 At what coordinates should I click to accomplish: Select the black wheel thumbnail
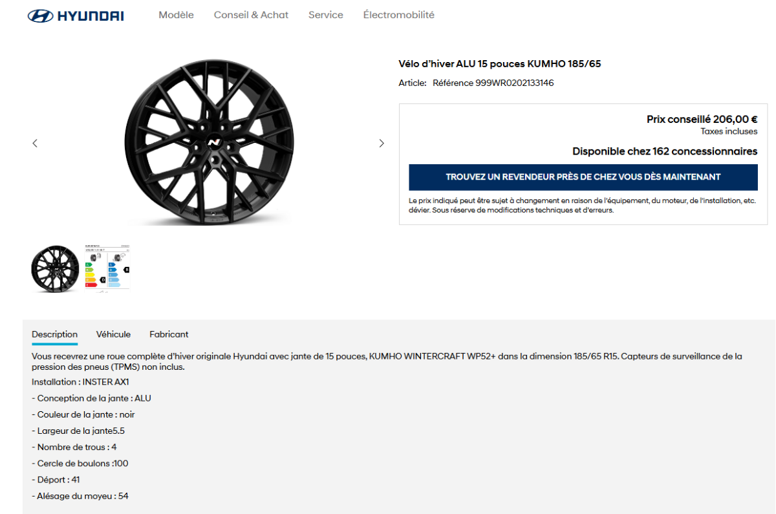55,269
